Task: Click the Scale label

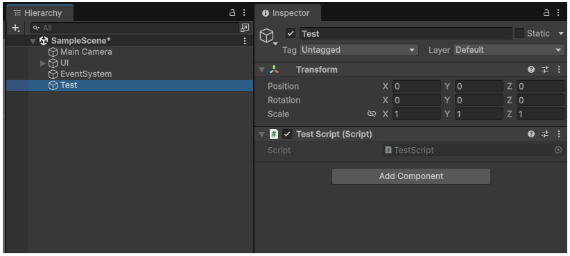Action: point(278,114)
